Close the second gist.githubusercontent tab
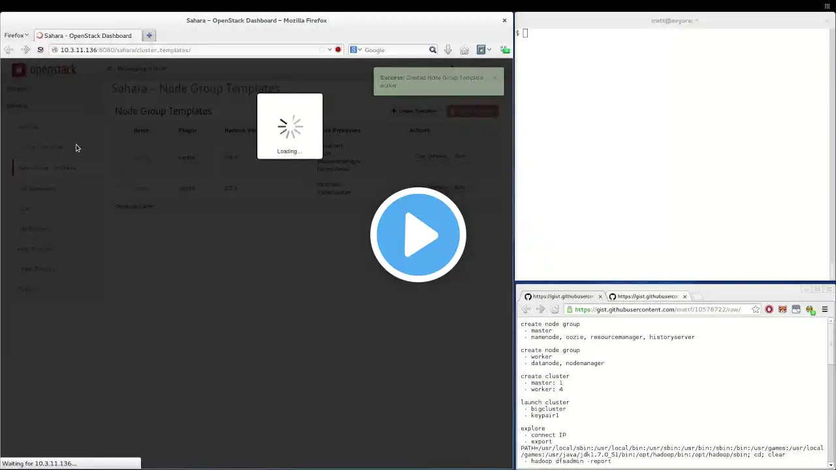Screen dimensions: 836x470 pyautogui.click(x=684, y=296)
